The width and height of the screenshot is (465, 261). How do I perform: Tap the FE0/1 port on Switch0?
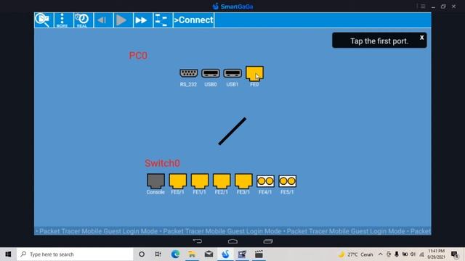coord(177,181)
